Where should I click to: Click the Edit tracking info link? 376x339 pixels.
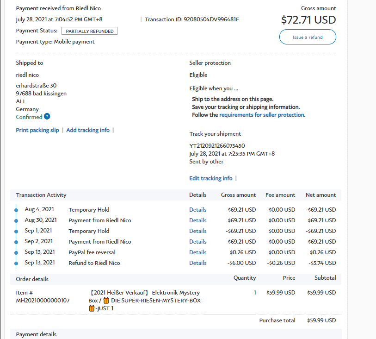click(211, 178)
